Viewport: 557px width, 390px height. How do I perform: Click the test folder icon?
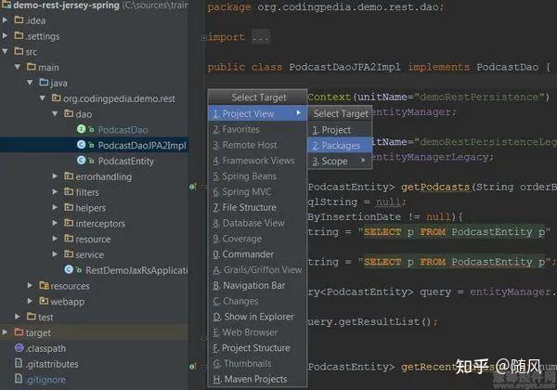32,316
